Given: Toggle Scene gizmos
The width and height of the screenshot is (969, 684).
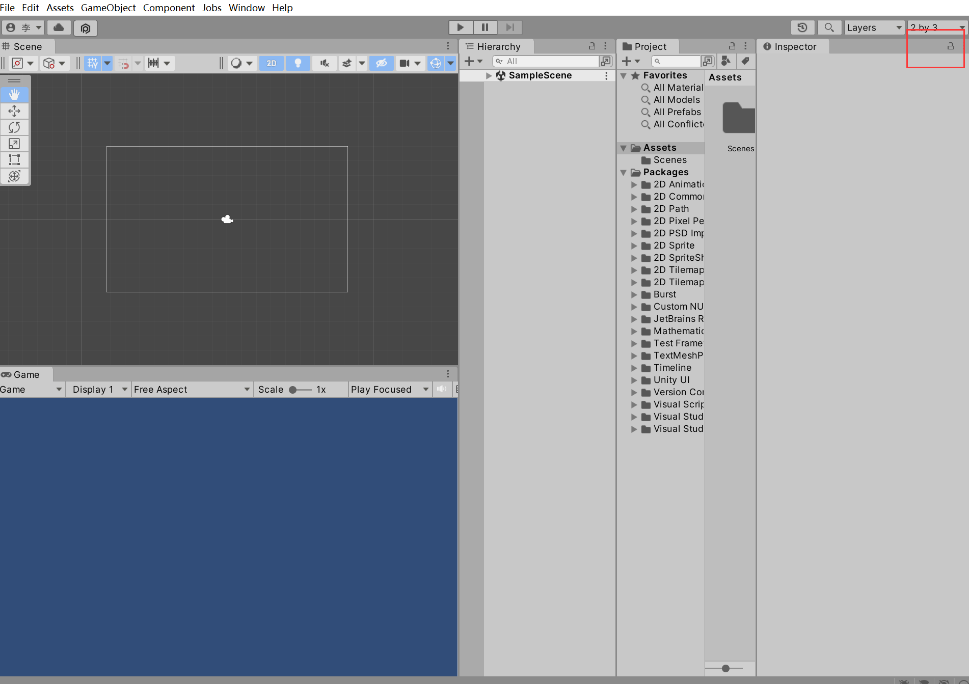Looking at the screenshot, I should coord(436,63).
